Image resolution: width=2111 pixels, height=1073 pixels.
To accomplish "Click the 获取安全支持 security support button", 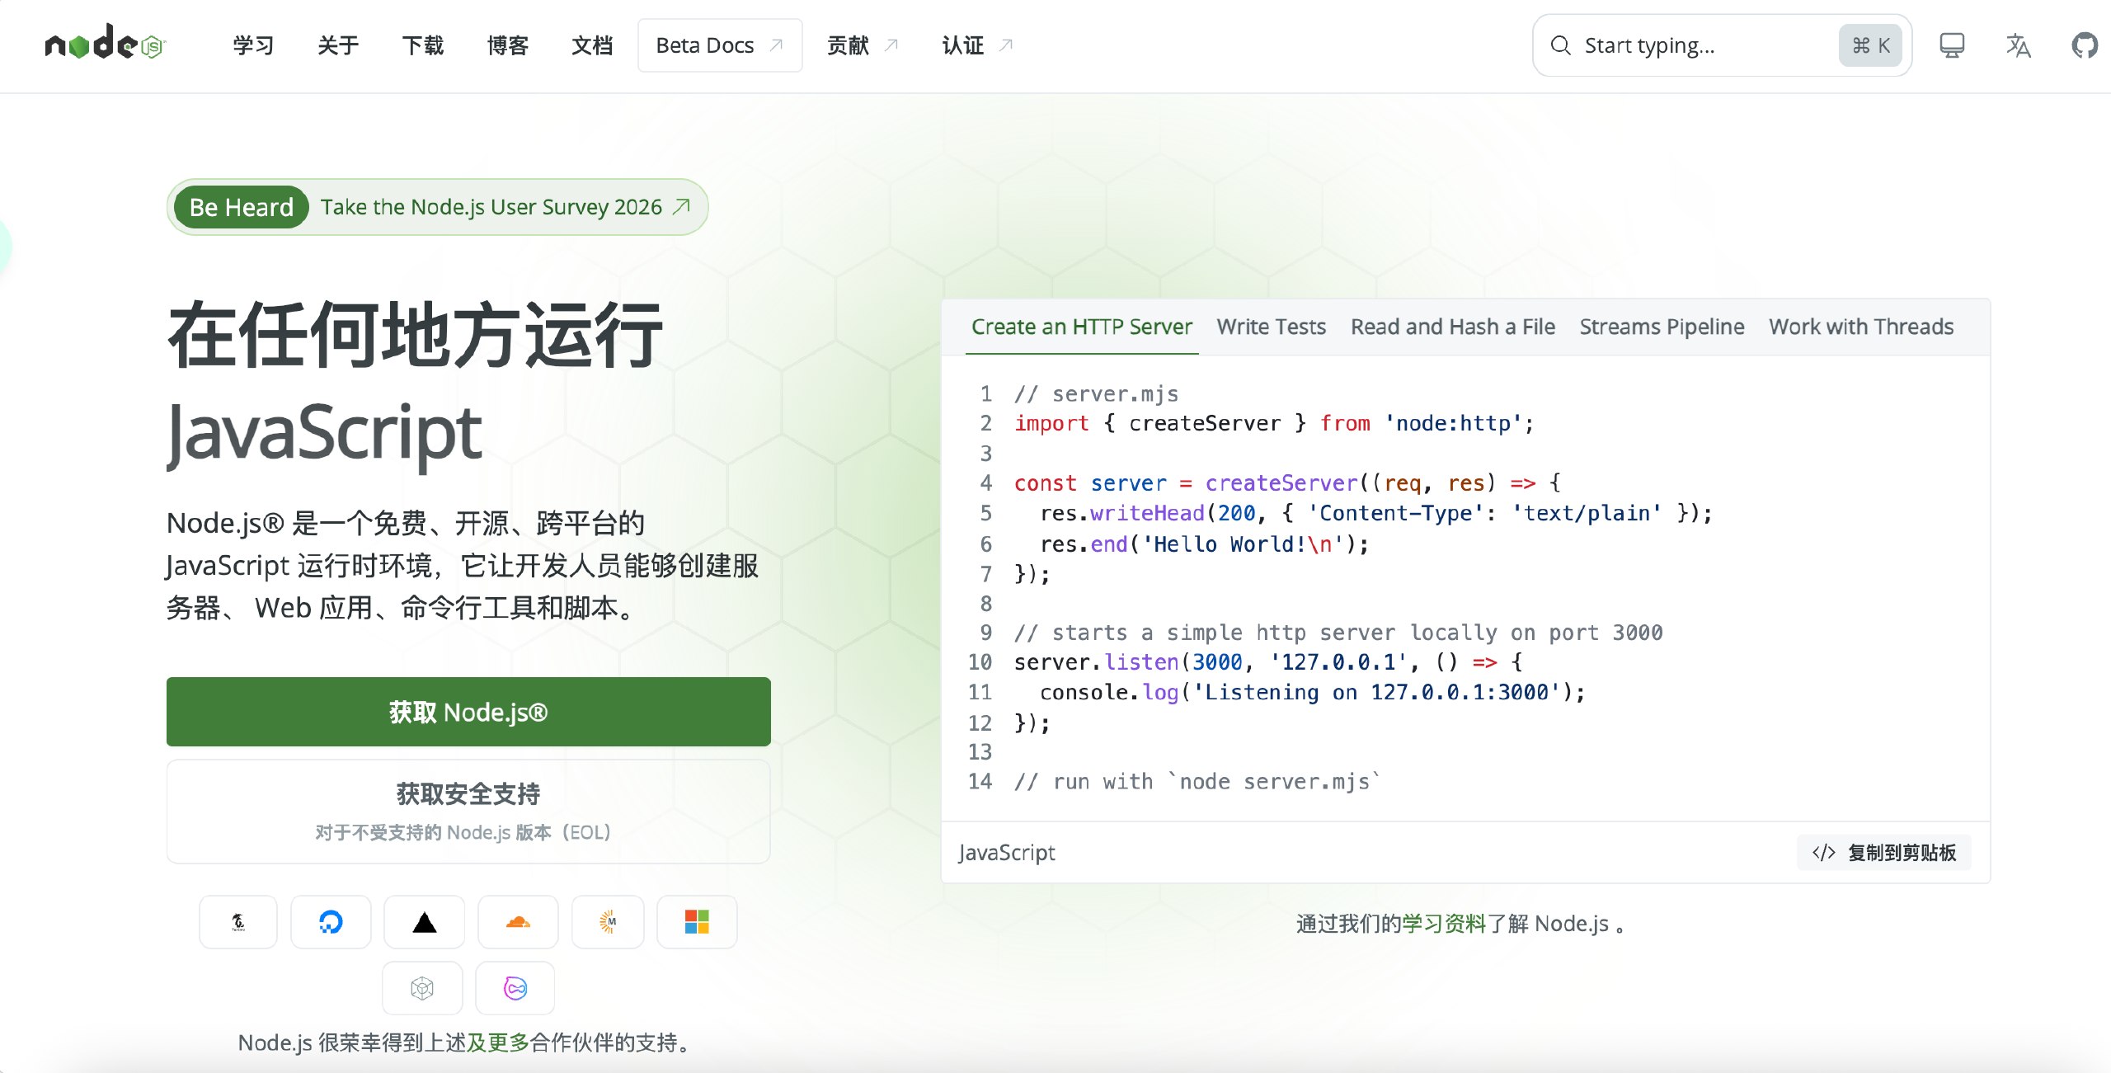I will 468,812.
